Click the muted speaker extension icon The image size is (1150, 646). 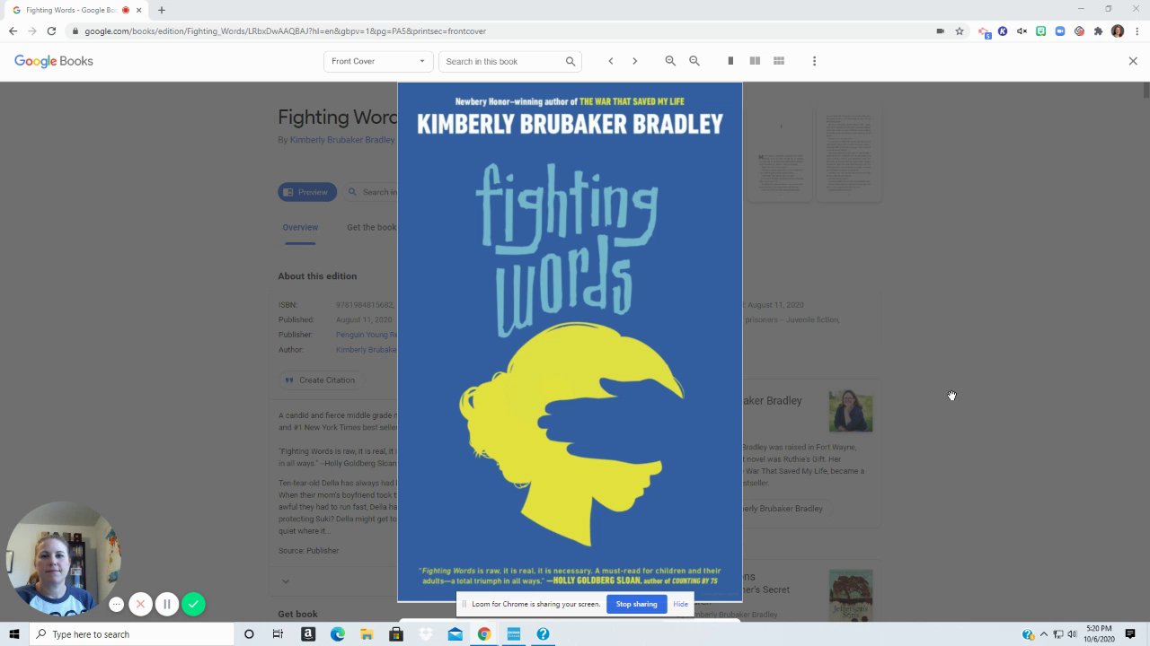coord(1022,31)
